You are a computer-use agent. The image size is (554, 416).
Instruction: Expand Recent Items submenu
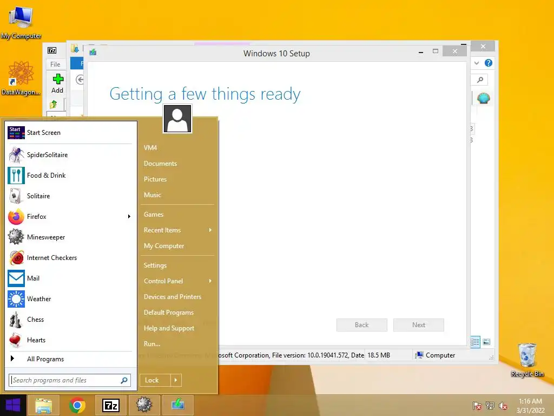tap(210, 230)
